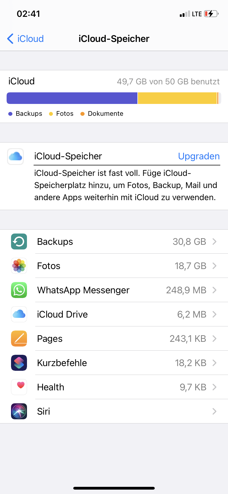The height and width of the screenshot is (494, 228).
Task: Tap the WhatsApp Messenger icon
Action: (19, 290)
